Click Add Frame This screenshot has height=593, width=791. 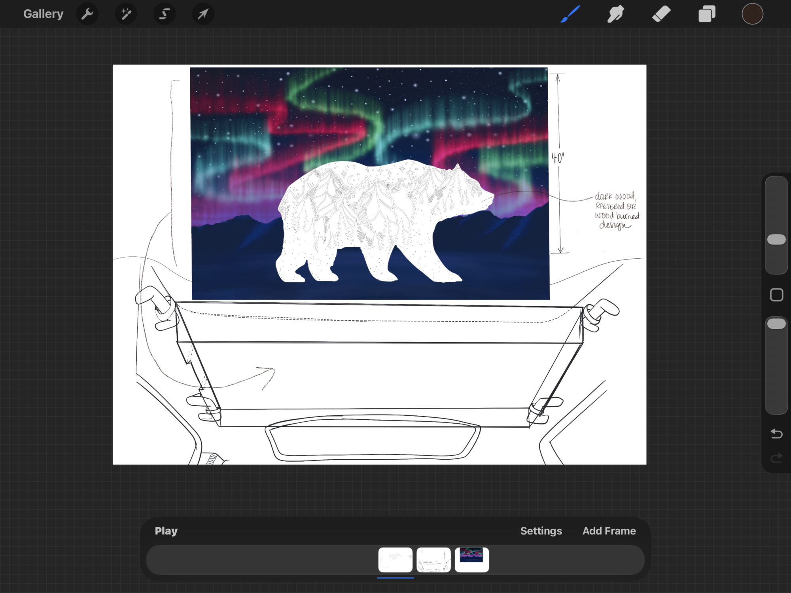click(x=609, y=531)
